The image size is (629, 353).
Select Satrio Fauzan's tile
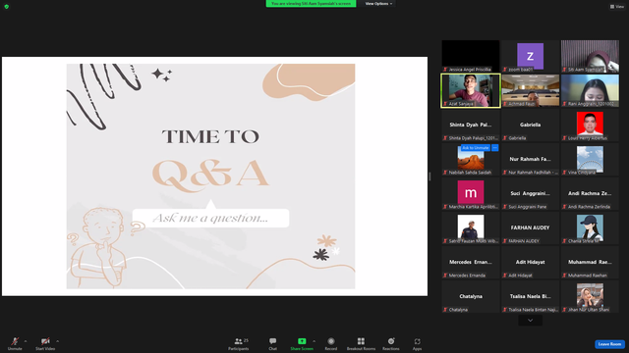471,228
